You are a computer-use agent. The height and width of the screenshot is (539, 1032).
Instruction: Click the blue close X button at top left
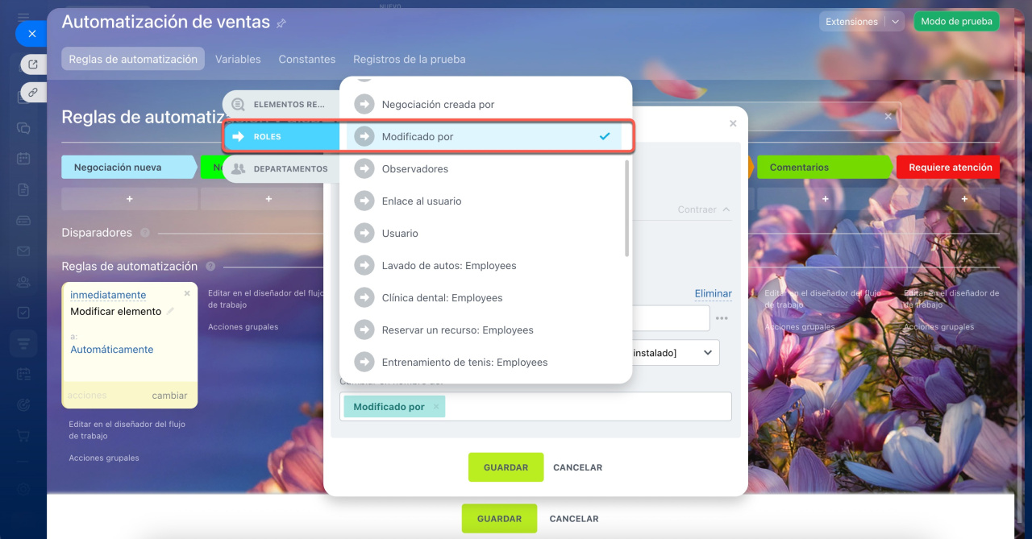pyautogui.click(x=31, y=34)
